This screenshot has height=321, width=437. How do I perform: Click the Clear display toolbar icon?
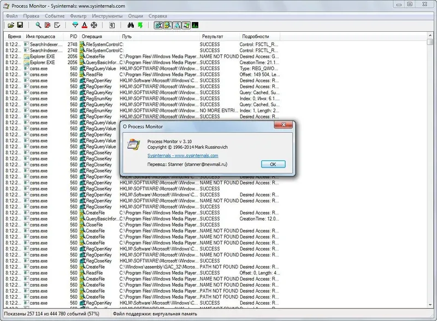coord(57,25)
